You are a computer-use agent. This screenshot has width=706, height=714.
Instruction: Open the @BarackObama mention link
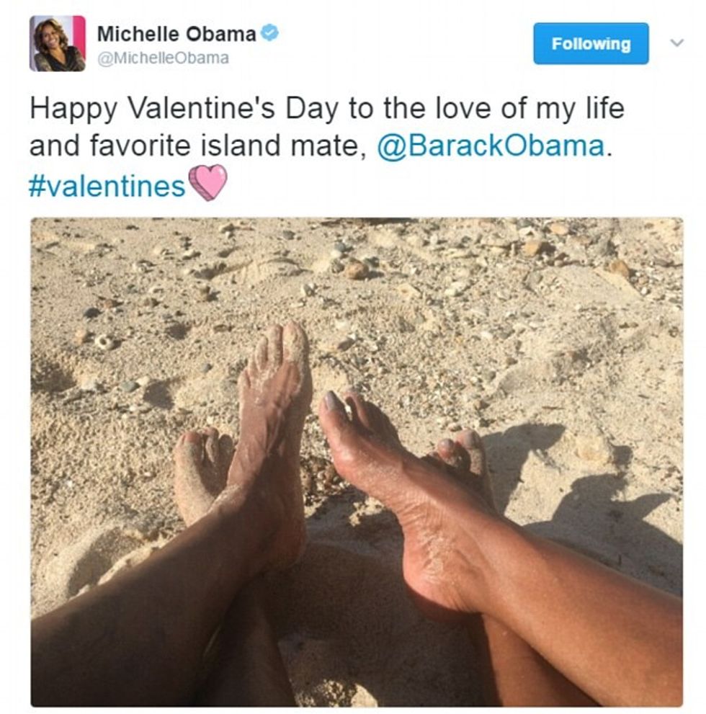(491, 146)
